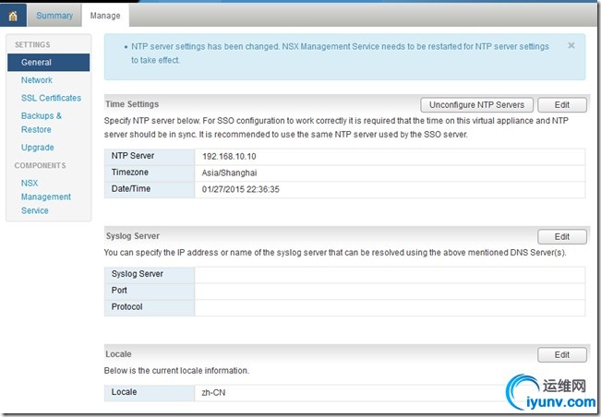
Task: Edit the Syslog Server settings
Action: tap(562, 237)
